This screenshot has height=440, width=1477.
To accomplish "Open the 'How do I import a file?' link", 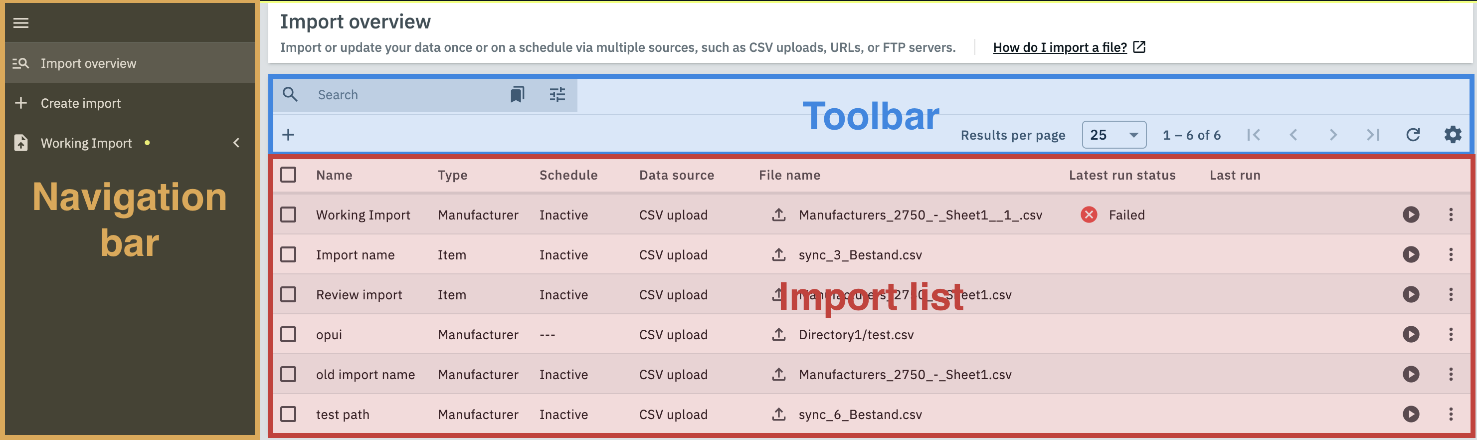I will 1069,47.
